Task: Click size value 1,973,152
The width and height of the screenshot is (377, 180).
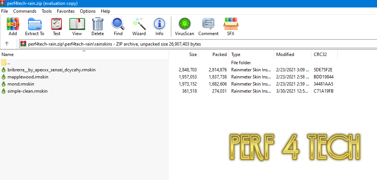Action: [x=188, y=84]
